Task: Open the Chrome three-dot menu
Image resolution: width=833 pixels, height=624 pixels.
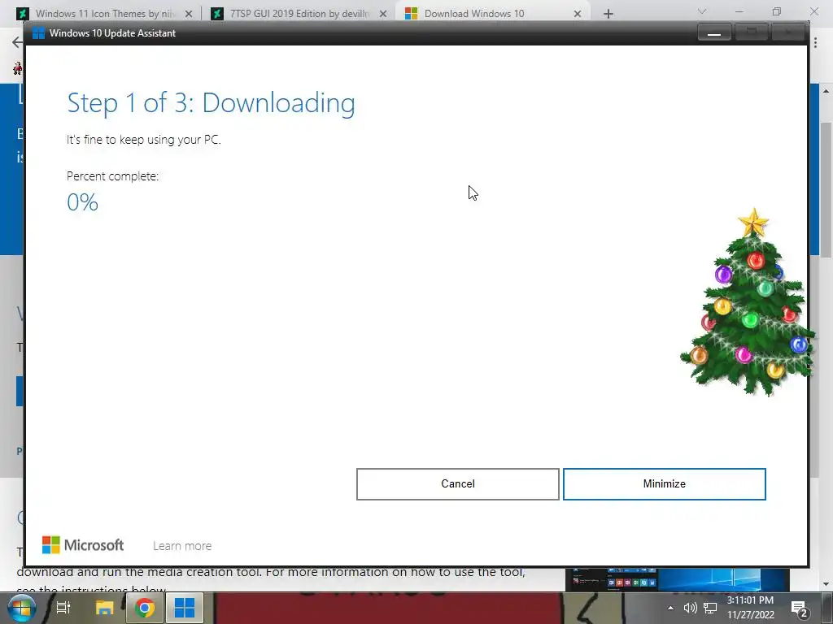Action: pyautogui.click(x=815, y=42)
